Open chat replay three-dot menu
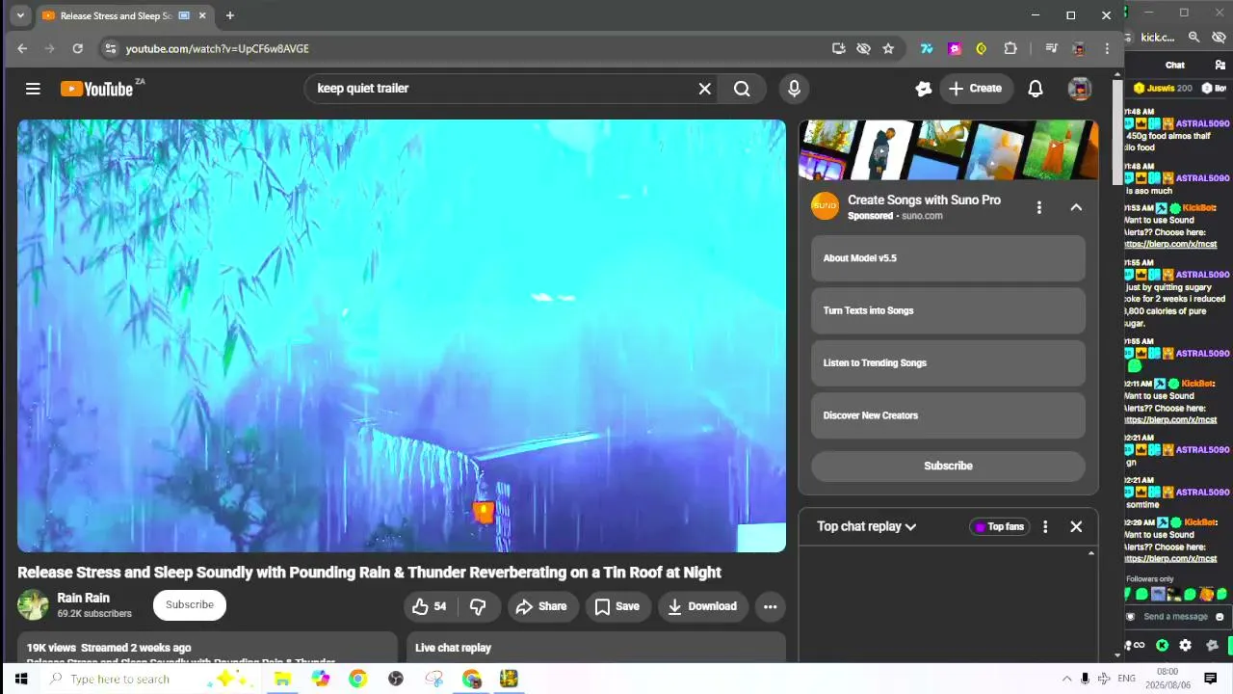1233x694 pixels. pos(1045,526)
